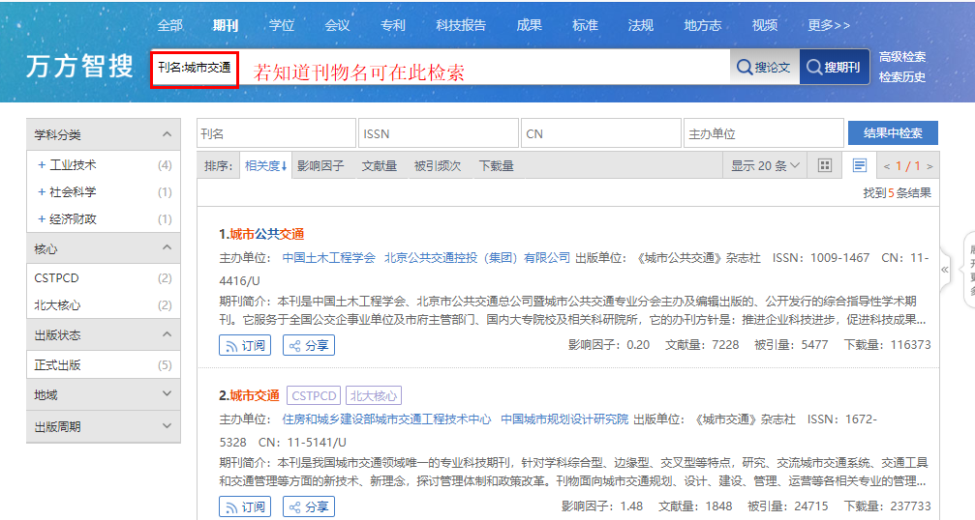Click 分享 for 城市公共交通

click(x=309, y=345)
